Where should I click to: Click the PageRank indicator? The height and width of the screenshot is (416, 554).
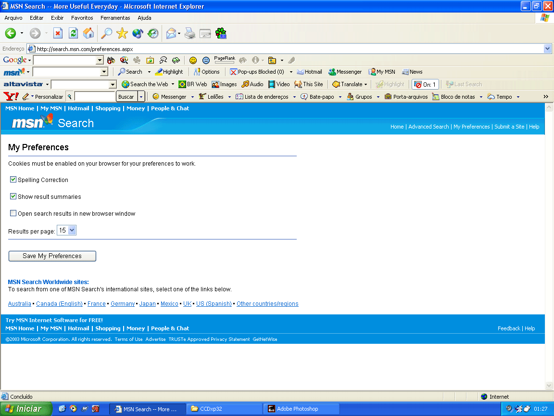point(225,60)
